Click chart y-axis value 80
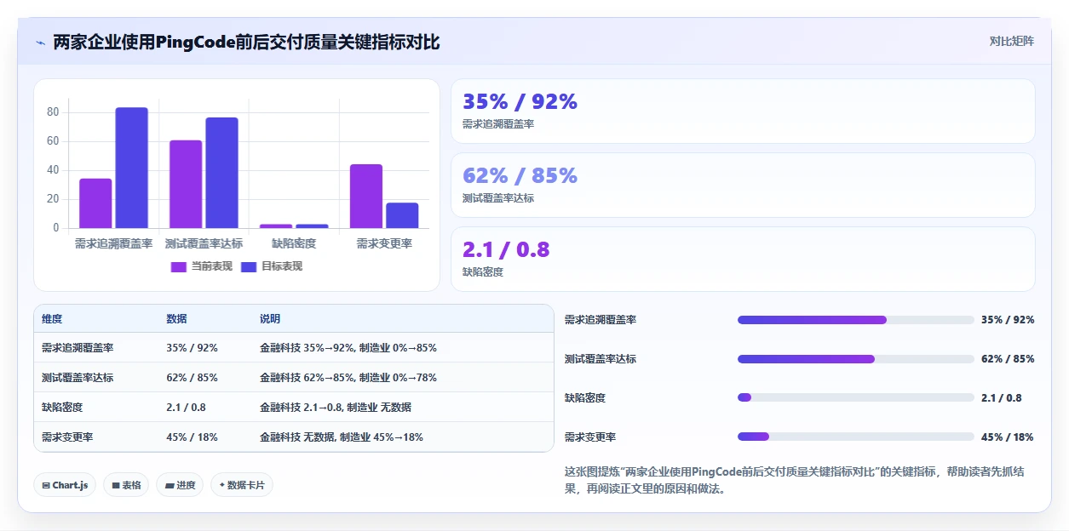This screenshot has width=1069, height=531. (53, 112)
